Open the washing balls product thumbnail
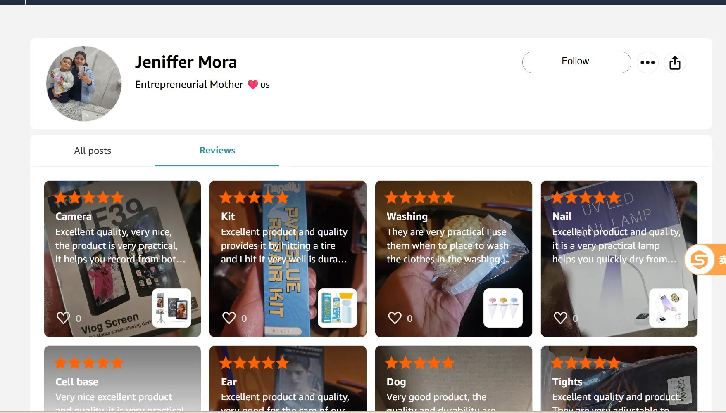726x413 pixels. pos(503,308)
